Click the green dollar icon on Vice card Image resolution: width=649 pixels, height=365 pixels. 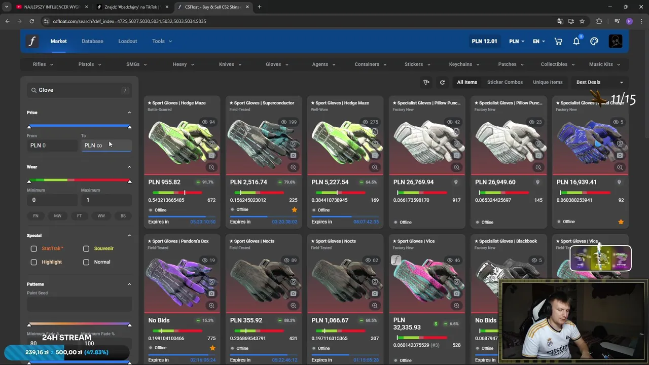pyautogui.click(x=436, y=324)
